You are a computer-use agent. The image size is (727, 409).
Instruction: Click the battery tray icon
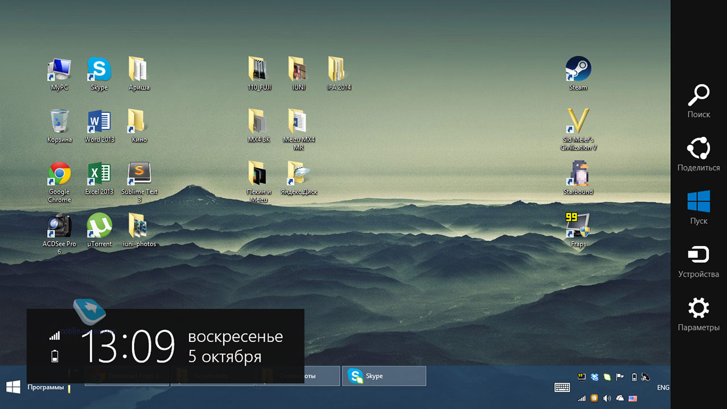pos(634,376)
